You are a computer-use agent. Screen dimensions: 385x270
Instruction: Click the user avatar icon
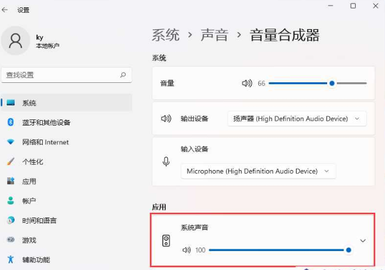[x=16, y=41]
